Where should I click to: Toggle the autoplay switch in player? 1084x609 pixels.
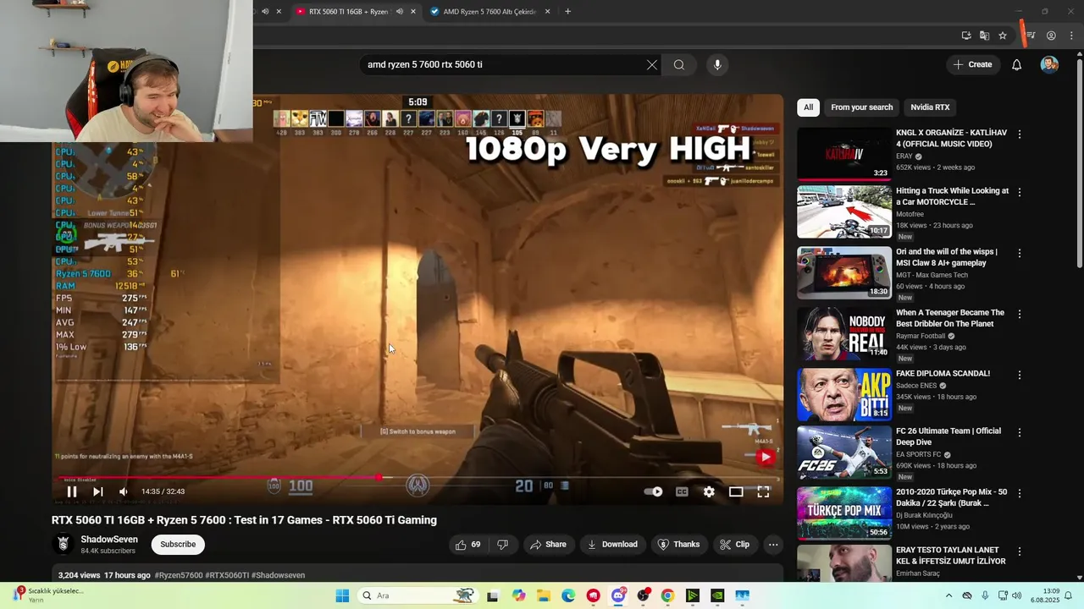point(653,491)
